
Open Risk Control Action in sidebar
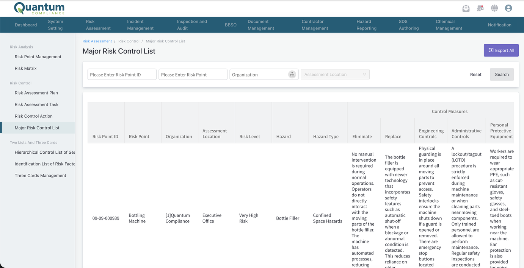34,116
